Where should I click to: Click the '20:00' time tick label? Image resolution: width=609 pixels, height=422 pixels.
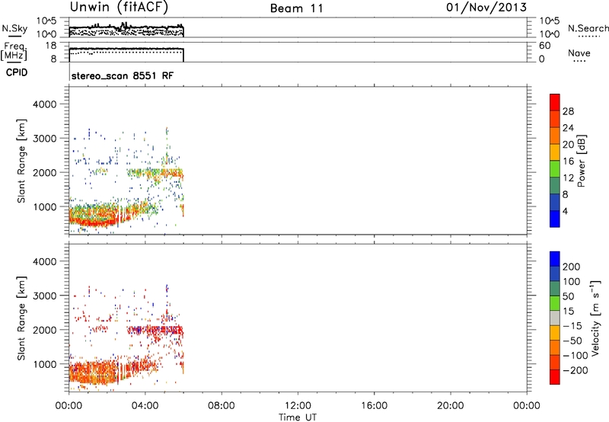click(x=450, y=406)
